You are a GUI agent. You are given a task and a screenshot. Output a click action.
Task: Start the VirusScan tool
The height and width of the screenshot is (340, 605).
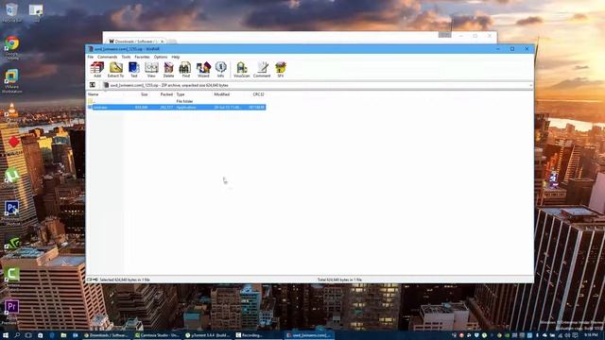(x=242, y=69)
